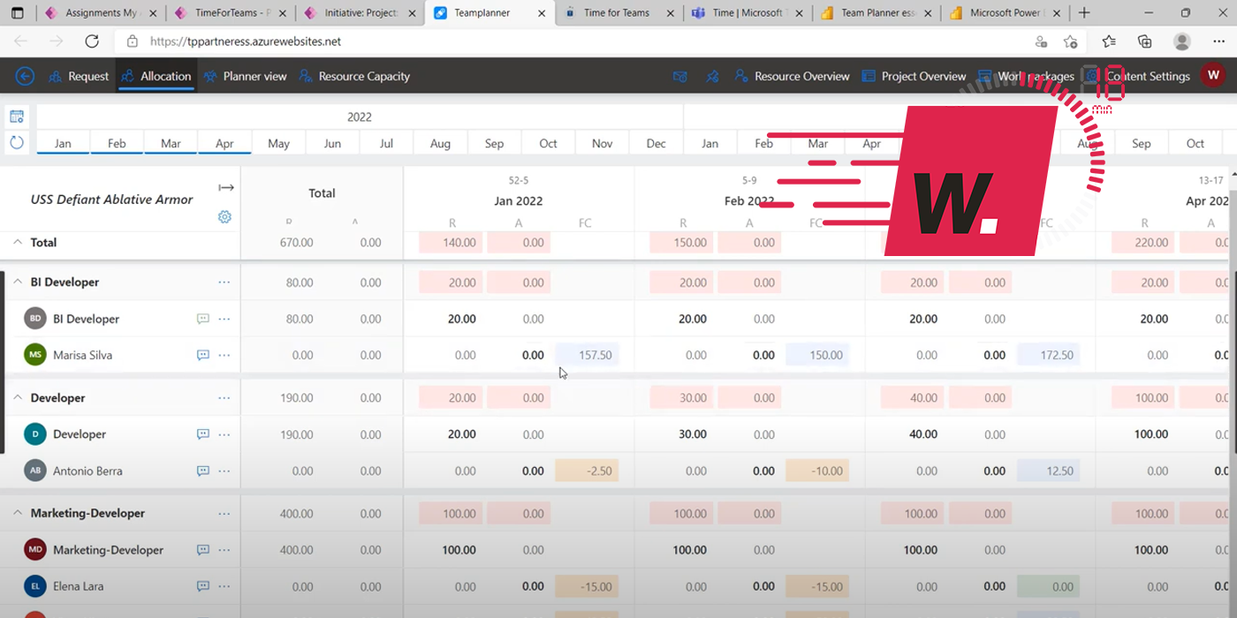Select the Feb month tab for 2022
1237x618 pixels.
click(x=117, y=142)
